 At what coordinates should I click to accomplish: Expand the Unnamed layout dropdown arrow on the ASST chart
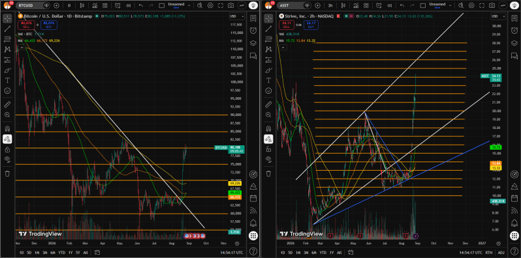[450, 5]
